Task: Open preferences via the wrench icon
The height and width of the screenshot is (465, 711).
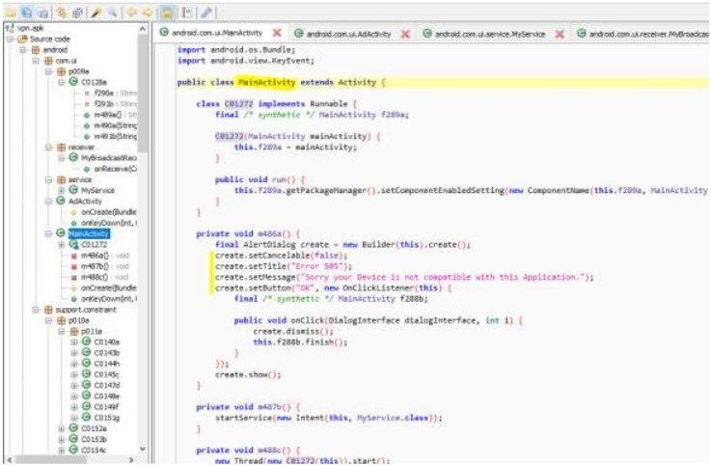Action: click(x=207, y=8)
